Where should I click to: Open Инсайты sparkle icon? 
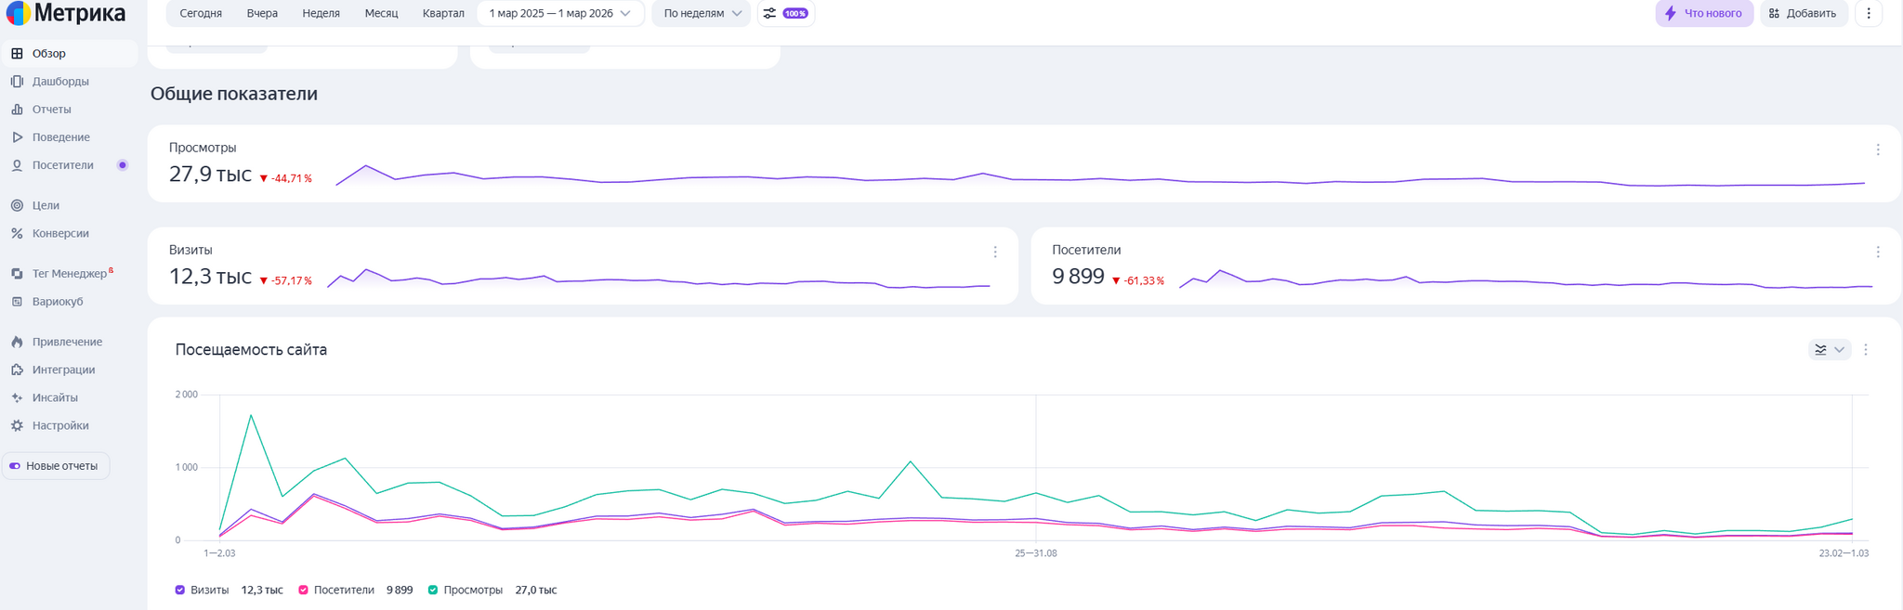click(x=17, y=397)
